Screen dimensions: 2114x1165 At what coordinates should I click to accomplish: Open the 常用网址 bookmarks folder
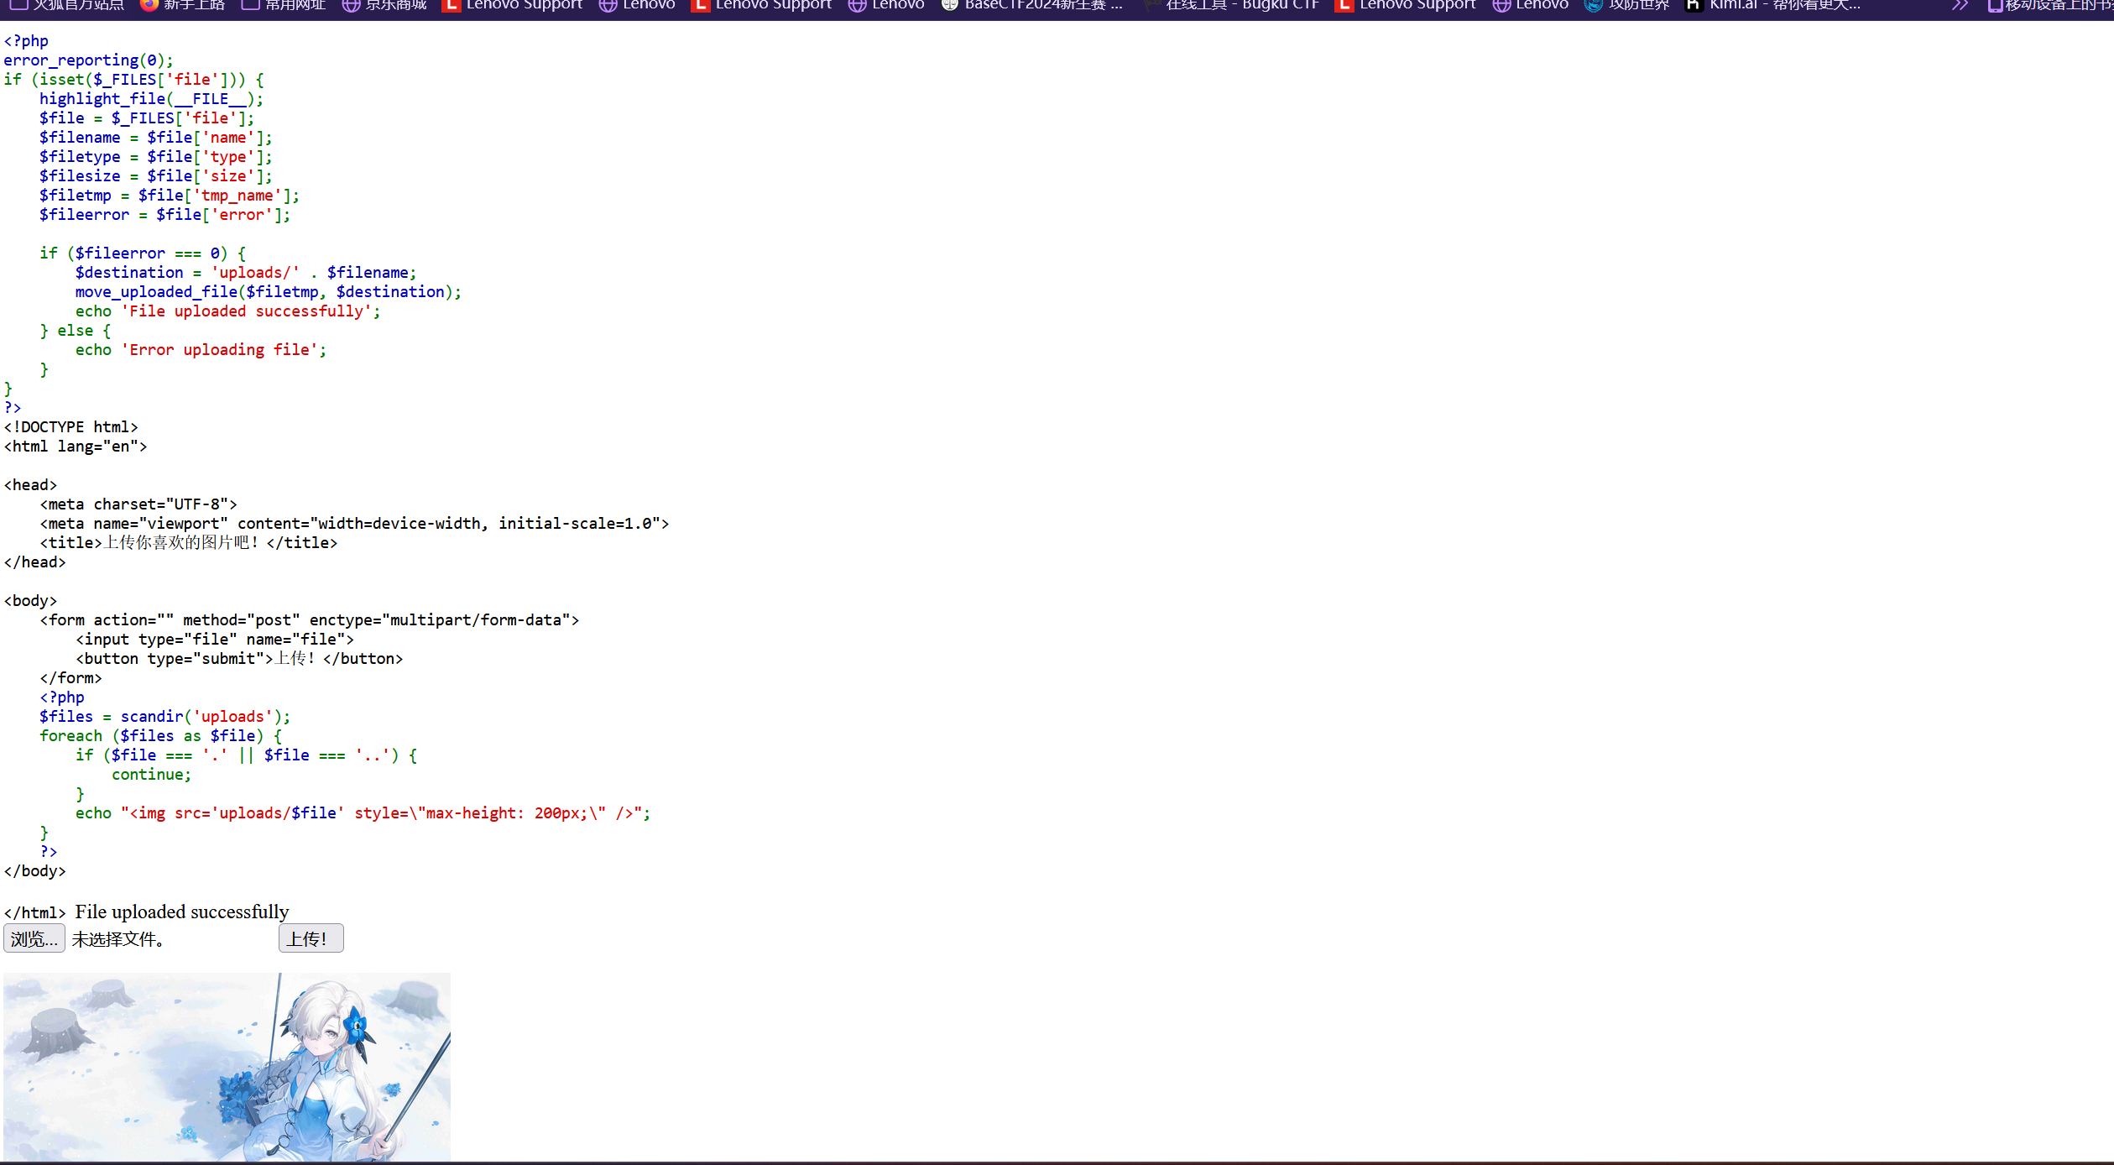284,5
